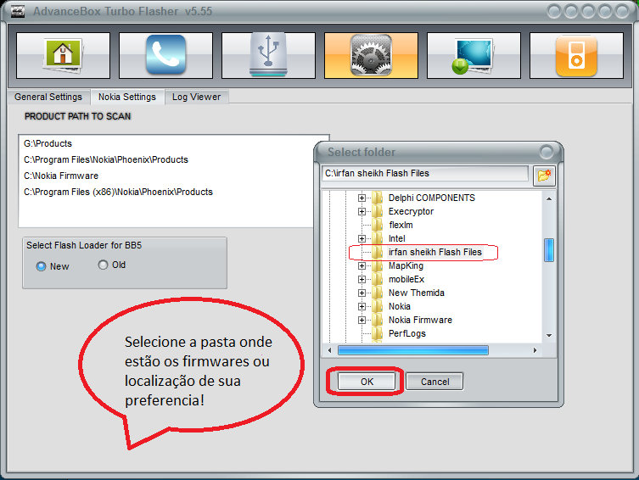Click the MapKing folder icon
The height and width of the screenshot is (480, 639).
click(x=378, y=265)
